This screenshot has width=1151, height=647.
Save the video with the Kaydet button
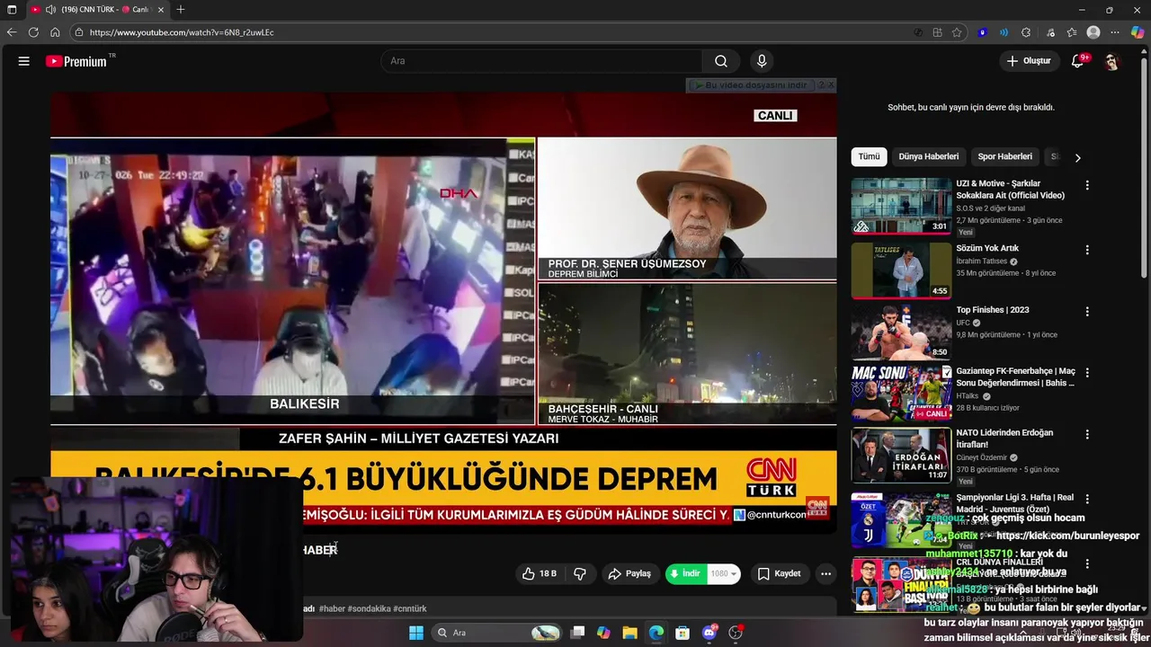coord(779,573)
